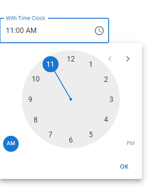Choose hour 5 on the clock
Viewport: 167px width, 195px height.
91,134
